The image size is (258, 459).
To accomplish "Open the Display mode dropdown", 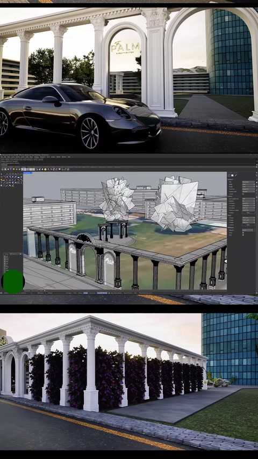I will 249,191.
